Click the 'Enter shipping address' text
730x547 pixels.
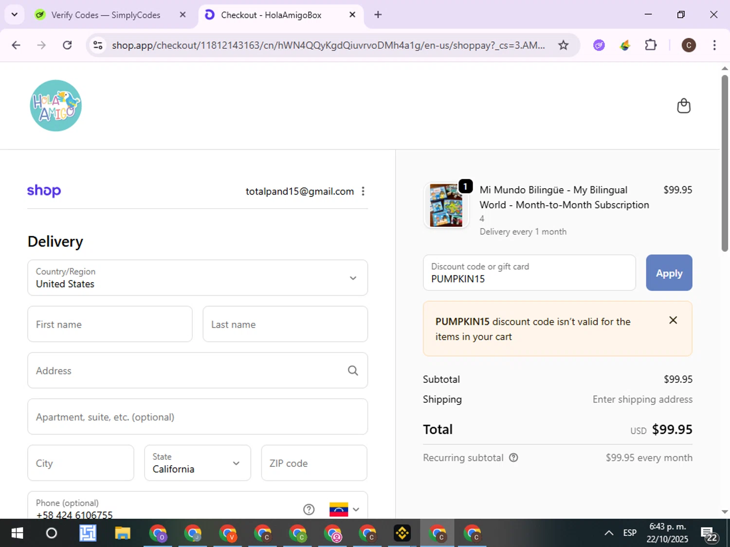click(x=642, y=399)
